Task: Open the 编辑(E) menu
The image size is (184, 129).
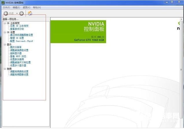Action: [17, 7]
